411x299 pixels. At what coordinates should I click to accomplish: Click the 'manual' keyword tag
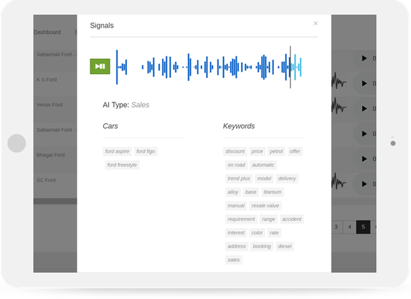pos(236,206)
